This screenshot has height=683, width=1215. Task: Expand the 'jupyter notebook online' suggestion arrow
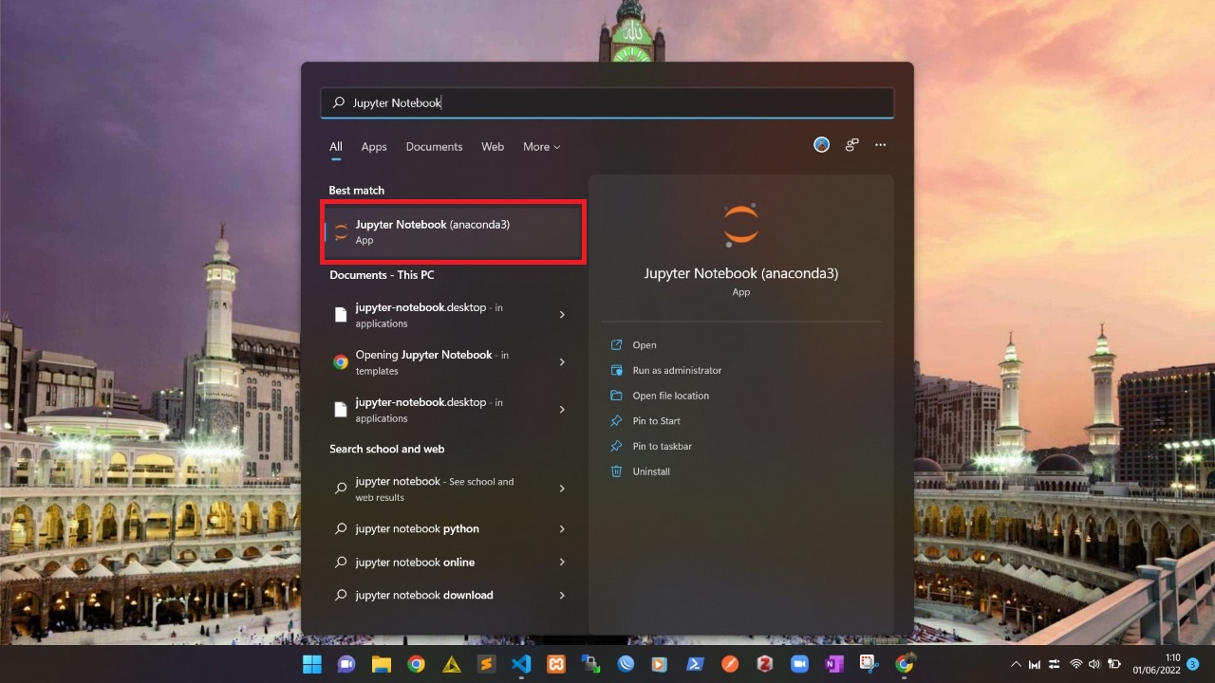(x=562, y=563)
